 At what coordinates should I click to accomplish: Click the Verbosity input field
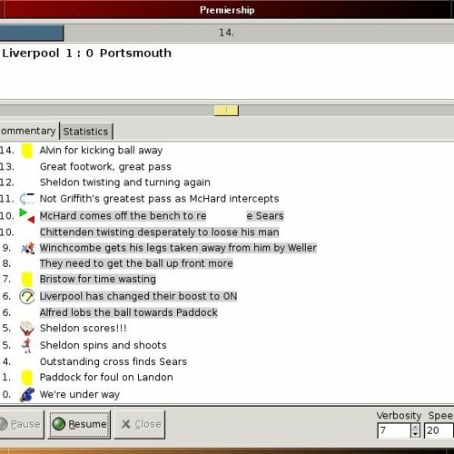pos(394,430)
